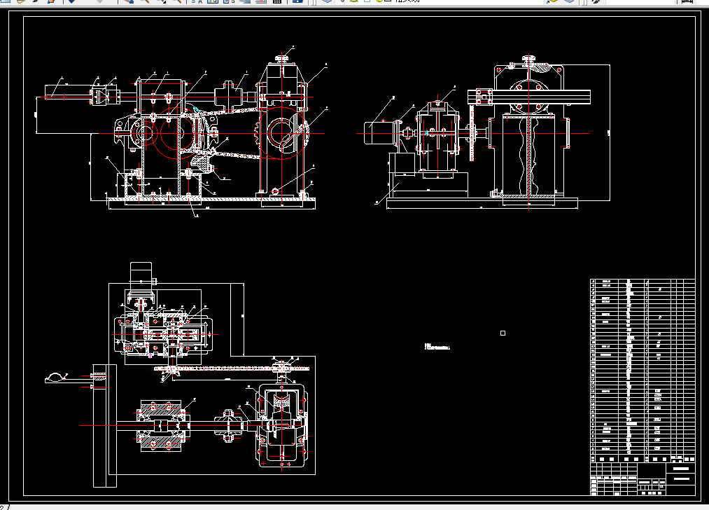Pick the hand crank handle in plan view
709x510 pixels.
coord(56,379)
